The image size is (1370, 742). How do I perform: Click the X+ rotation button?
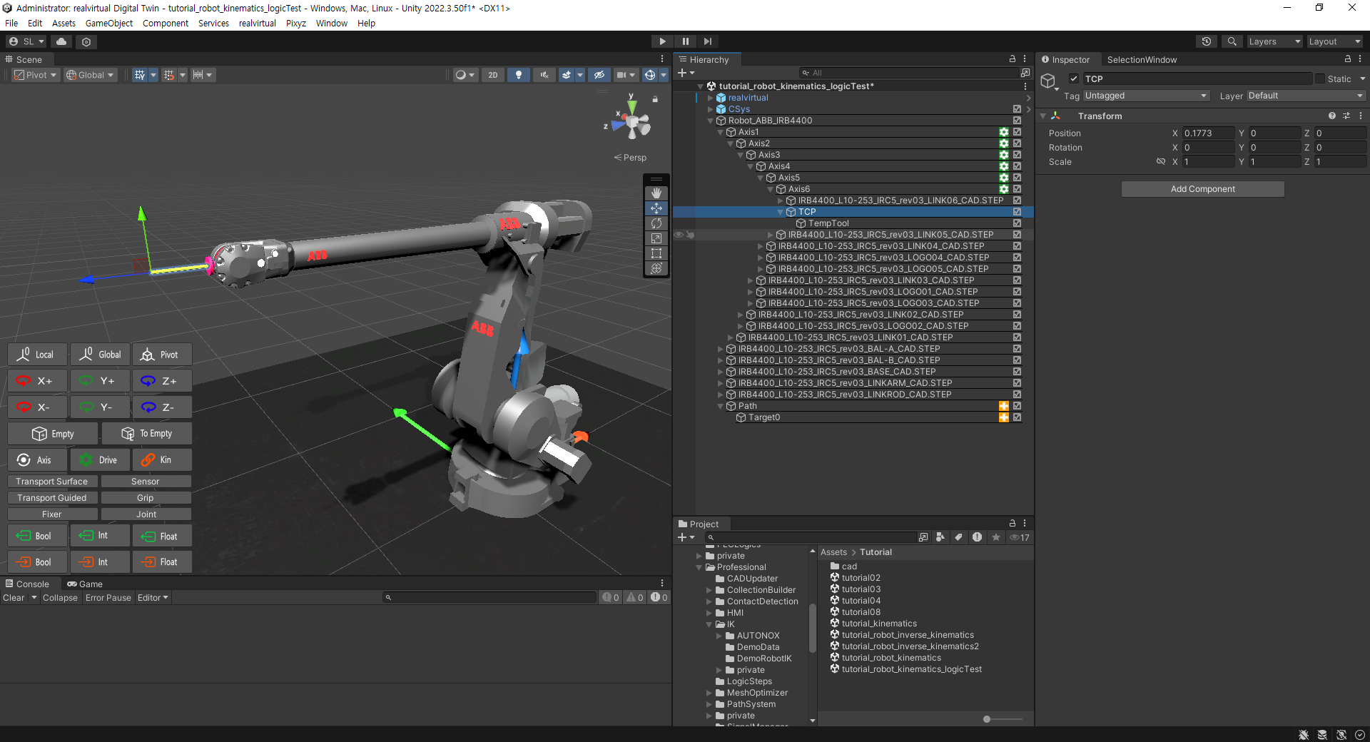pyautogui.click(x=38, y=381)
